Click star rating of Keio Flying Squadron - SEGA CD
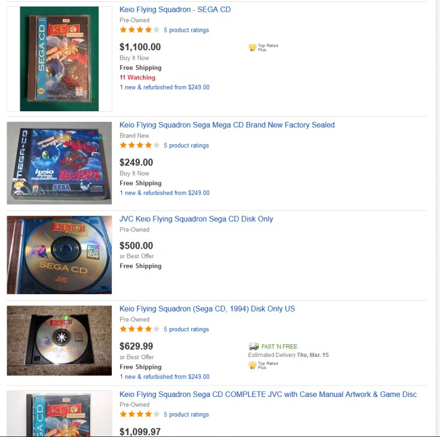 click(x=140, y=30)
